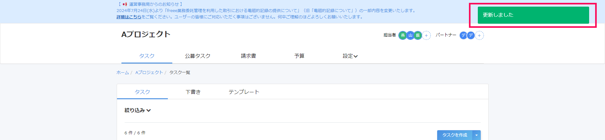Screen dimensions: 605x140
Task: Follow the 詳細はこちら link in the notice
Action: [x=129, y=17]
